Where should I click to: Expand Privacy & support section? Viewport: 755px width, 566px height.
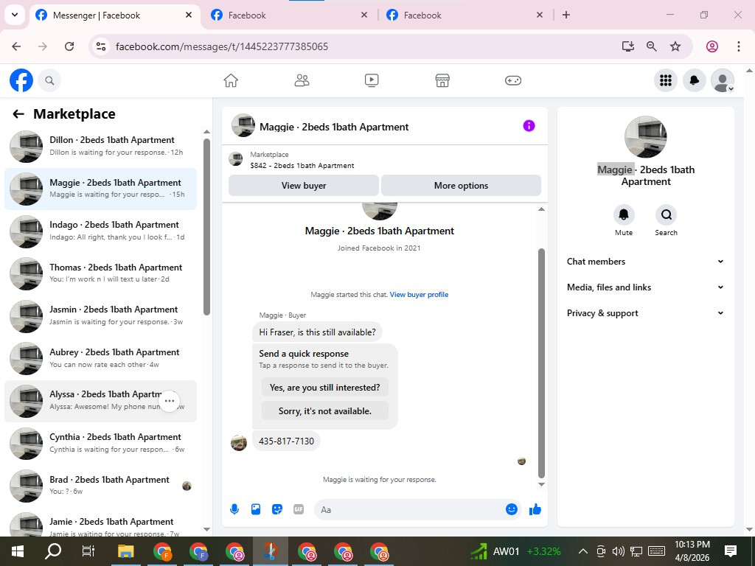pos(645,312)
